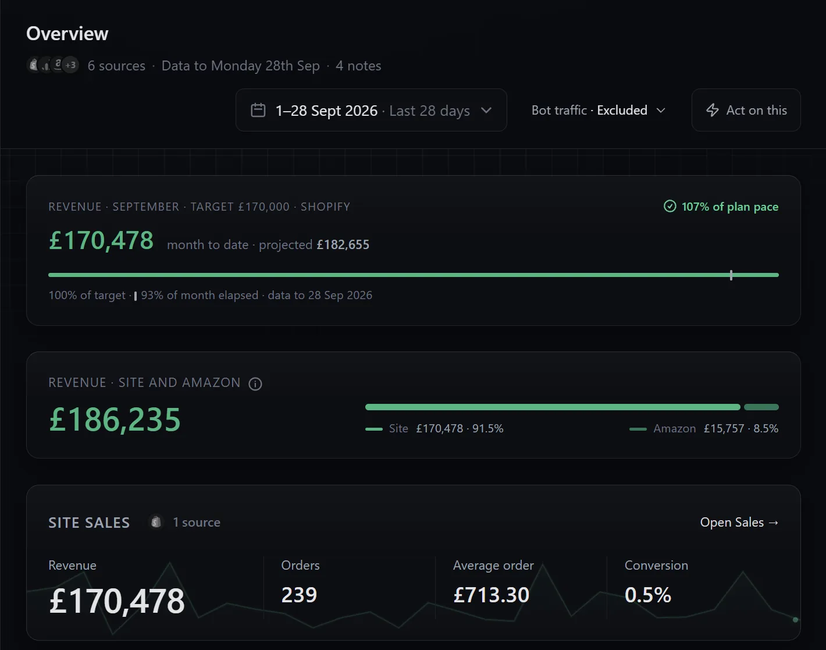826x650 pixels.
Task: Click the Site revenue share bar segment
Action: click(553, 407)
